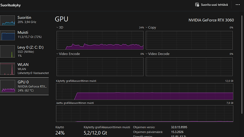244x137 pixels.
Task: Click 11,3/15,7 Gt (72%) memory text
Action: coord(30,37)
